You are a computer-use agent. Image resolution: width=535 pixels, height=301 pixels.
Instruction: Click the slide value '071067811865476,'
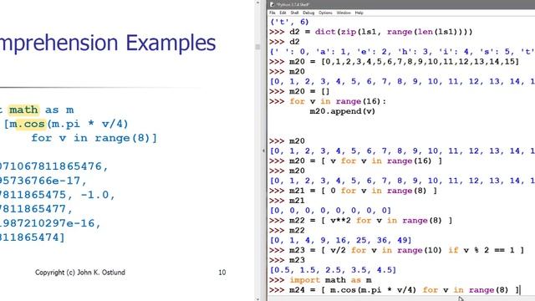53,166
